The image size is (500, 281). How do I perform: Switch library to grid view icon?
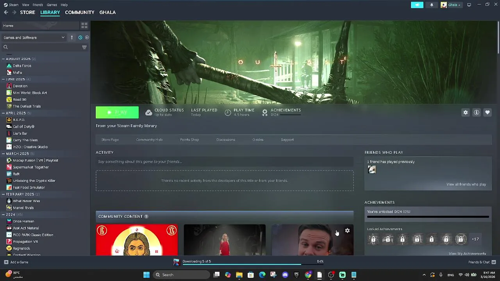coord(84,25)
